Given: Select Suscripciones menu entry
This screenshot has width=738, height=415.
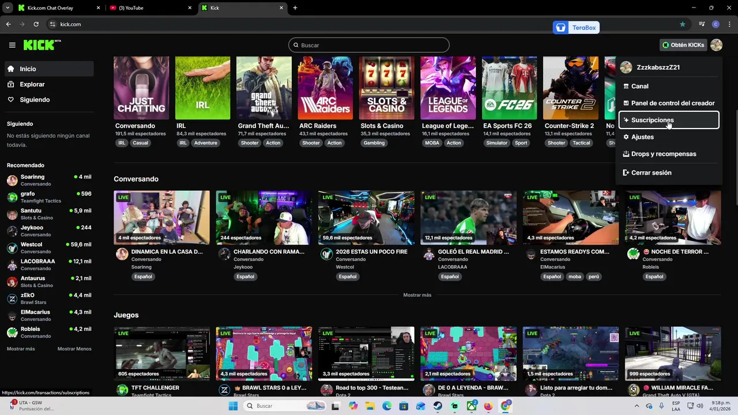Looking at the screenshot, I should 669,120.
